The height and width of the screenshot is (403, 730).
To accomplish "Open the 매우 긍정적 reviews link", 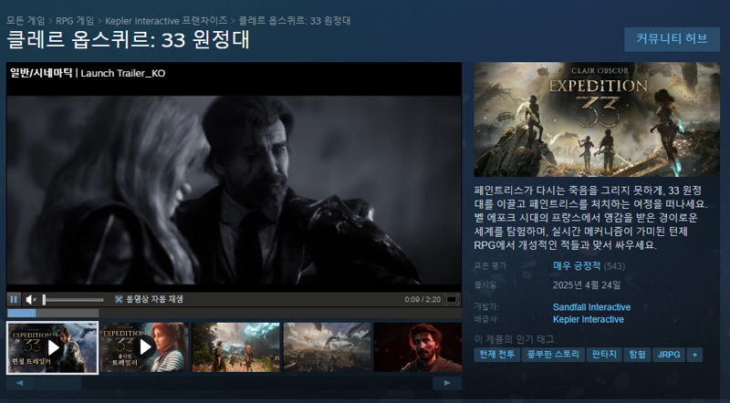I will pos(577,265).
